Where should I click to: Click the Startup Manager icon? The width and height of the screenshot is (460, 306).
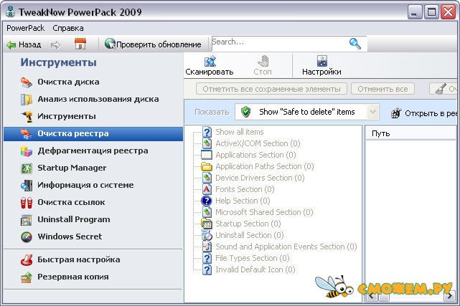pos(27,168)
